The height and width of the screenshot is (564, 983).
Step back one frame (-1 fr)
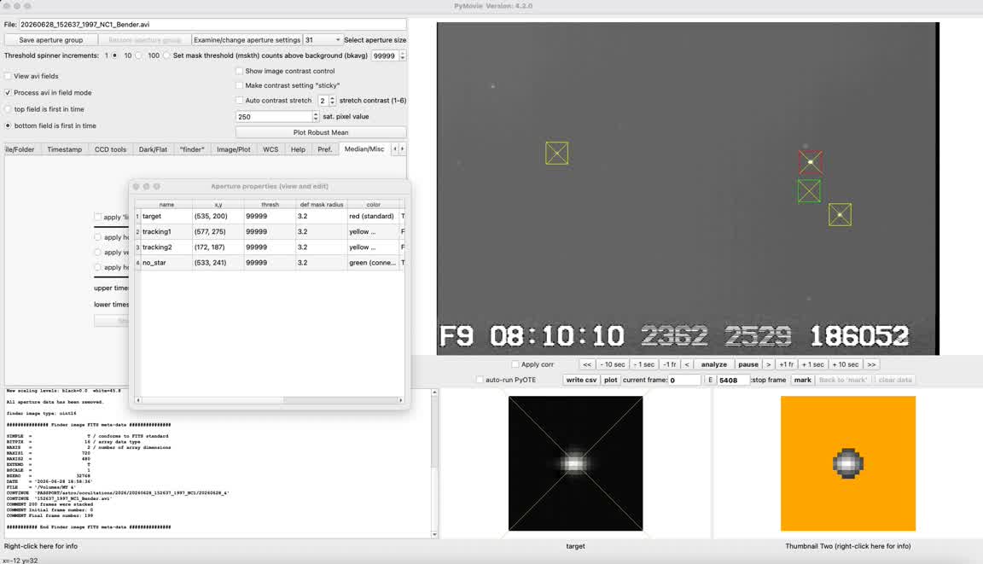tap(670, 364)
